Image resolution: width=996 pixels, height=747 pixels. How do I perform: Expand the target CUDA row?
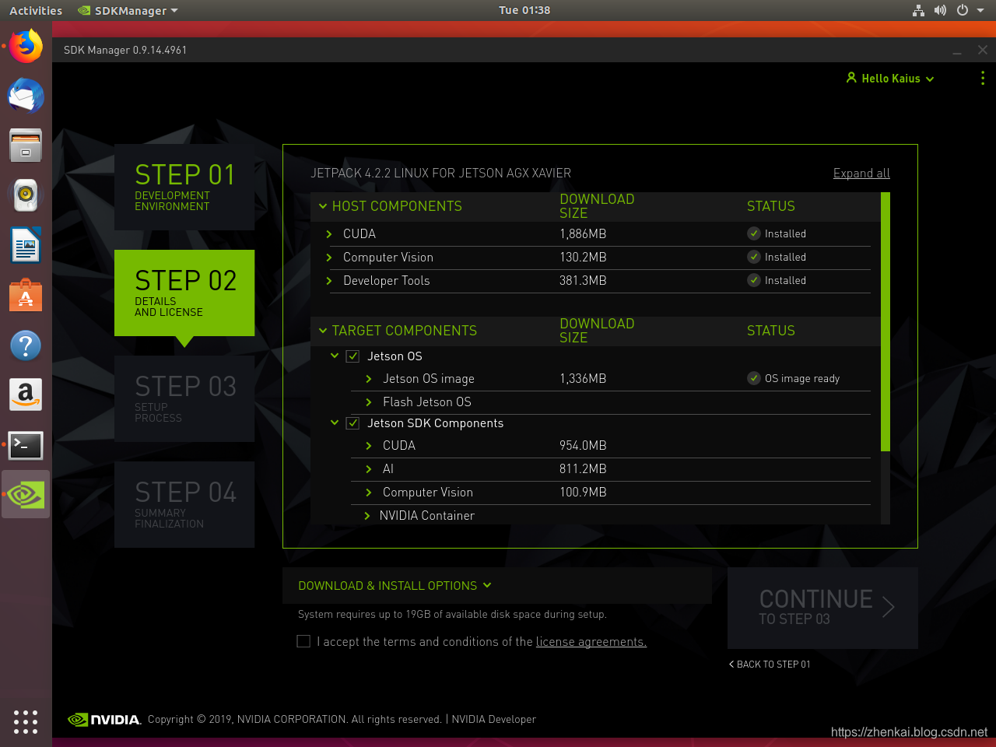tap(369, 446)
